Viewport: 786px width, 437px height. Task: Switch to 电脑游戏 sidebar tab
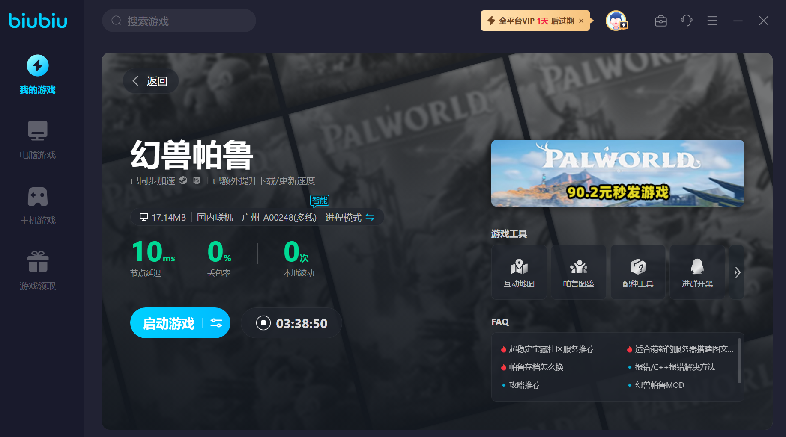coord(38,140)
